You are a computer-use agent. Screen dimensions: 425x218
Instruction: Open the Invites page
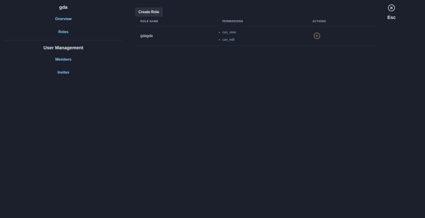pos(63,72)
